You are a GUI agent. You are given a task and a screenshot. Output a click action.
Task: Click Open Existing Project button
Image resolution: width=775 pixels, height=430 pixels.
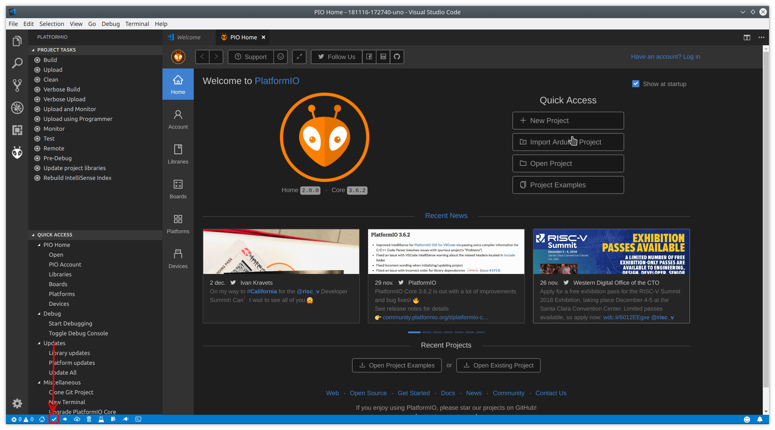pyautogui.click(x=498, y=365)
